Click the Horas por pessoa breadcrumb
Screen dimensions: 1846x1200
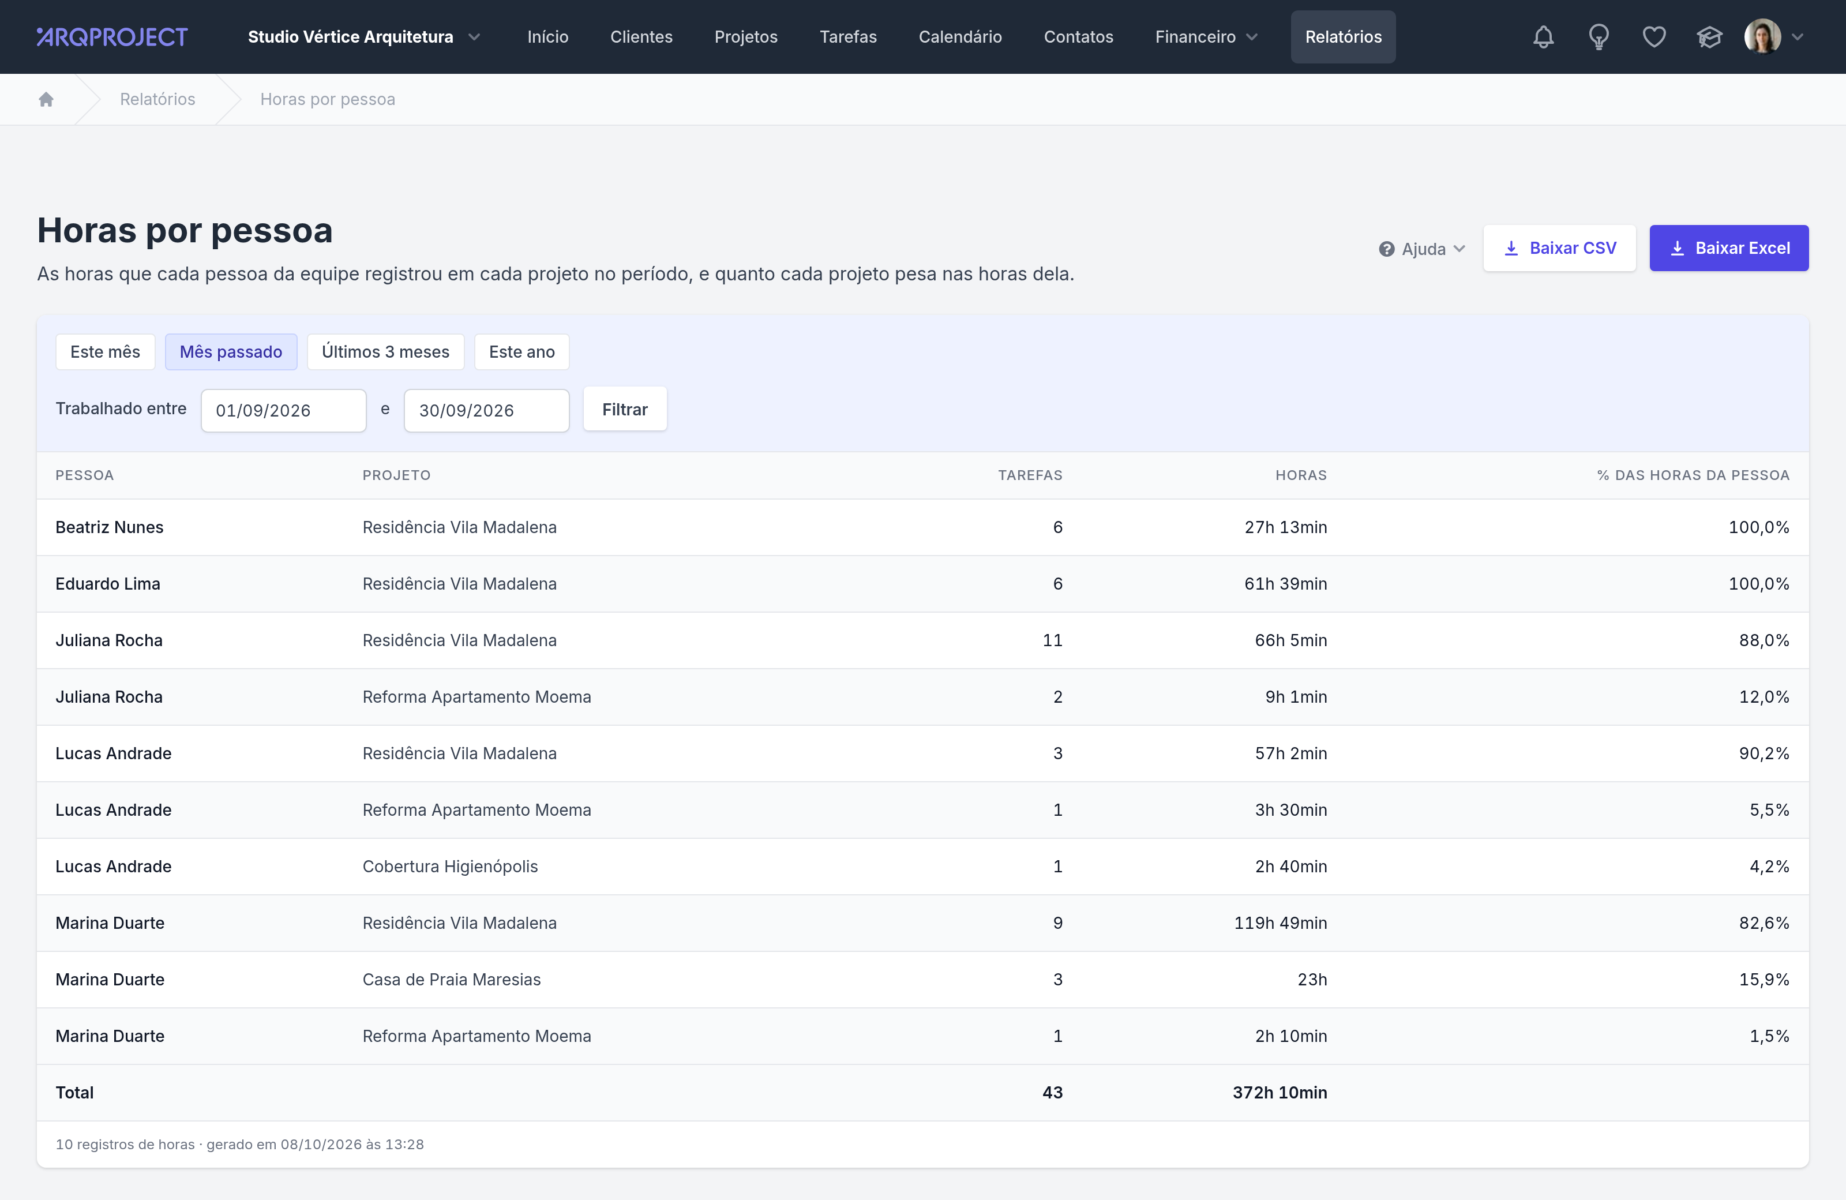[x=327, y=99]
